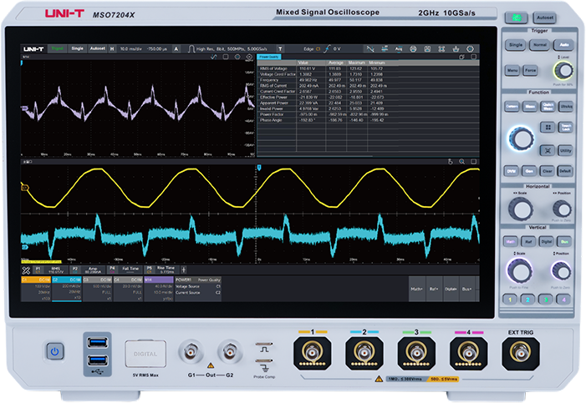Tap the waveform line icon in the upper window header
The image size is (586, 403).
pyautogui.click(x=213, y=57)
